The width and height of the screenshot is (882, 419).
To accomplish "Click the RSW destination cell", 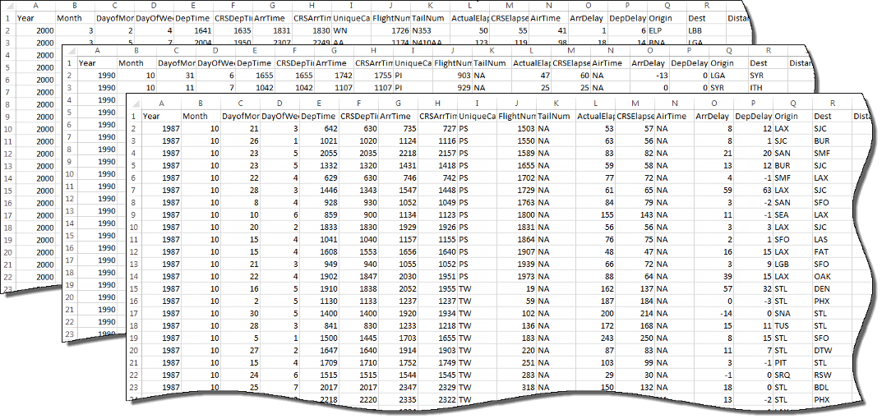I will click(832, 375).
